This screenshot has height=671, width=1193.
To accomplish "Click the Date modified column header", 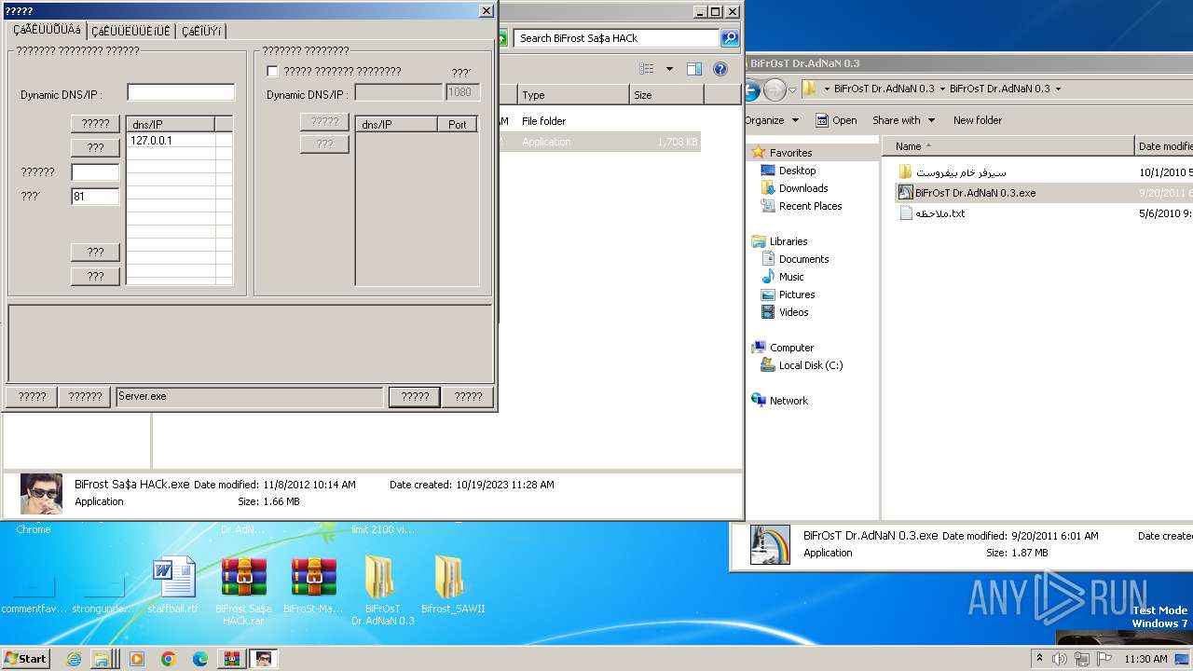I will click(x=1164, y=146).
